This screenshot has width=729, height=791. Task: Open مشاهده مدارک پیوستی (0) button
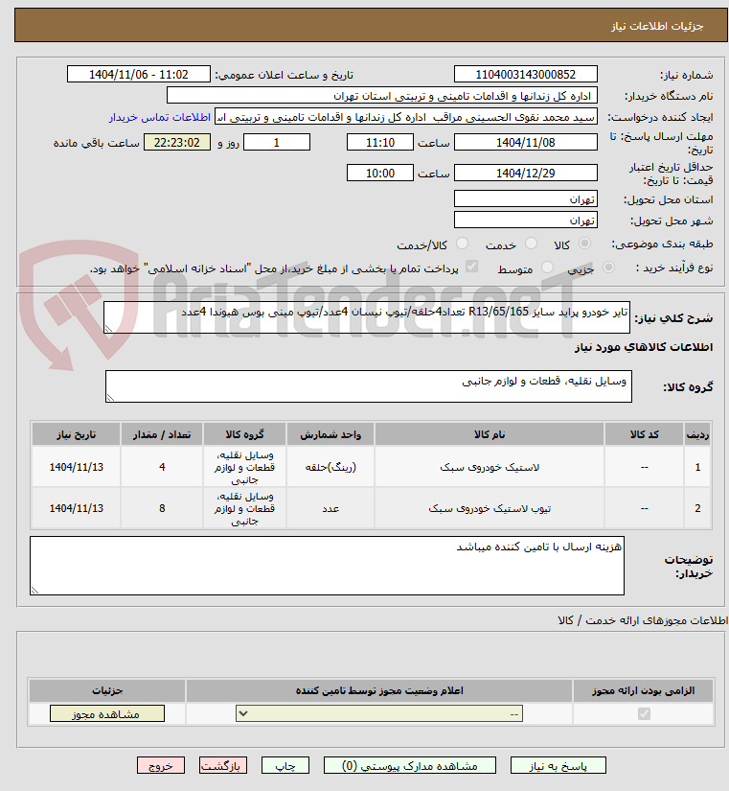click(409, 765)
